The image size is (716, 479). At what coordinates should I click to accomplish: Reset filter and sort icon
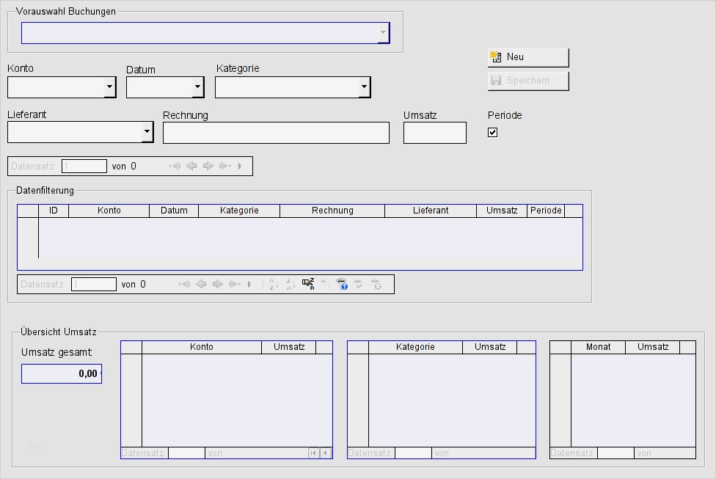point(376,285)
